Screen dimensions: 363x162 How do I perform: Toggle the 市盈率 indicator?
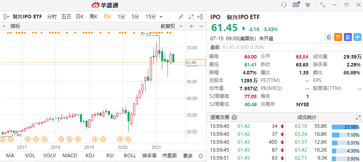click(x=170, y=156)
